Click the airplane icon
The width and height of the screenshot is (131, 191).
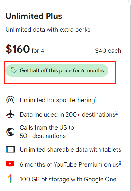pyautogui.click(x=10, y=114)
